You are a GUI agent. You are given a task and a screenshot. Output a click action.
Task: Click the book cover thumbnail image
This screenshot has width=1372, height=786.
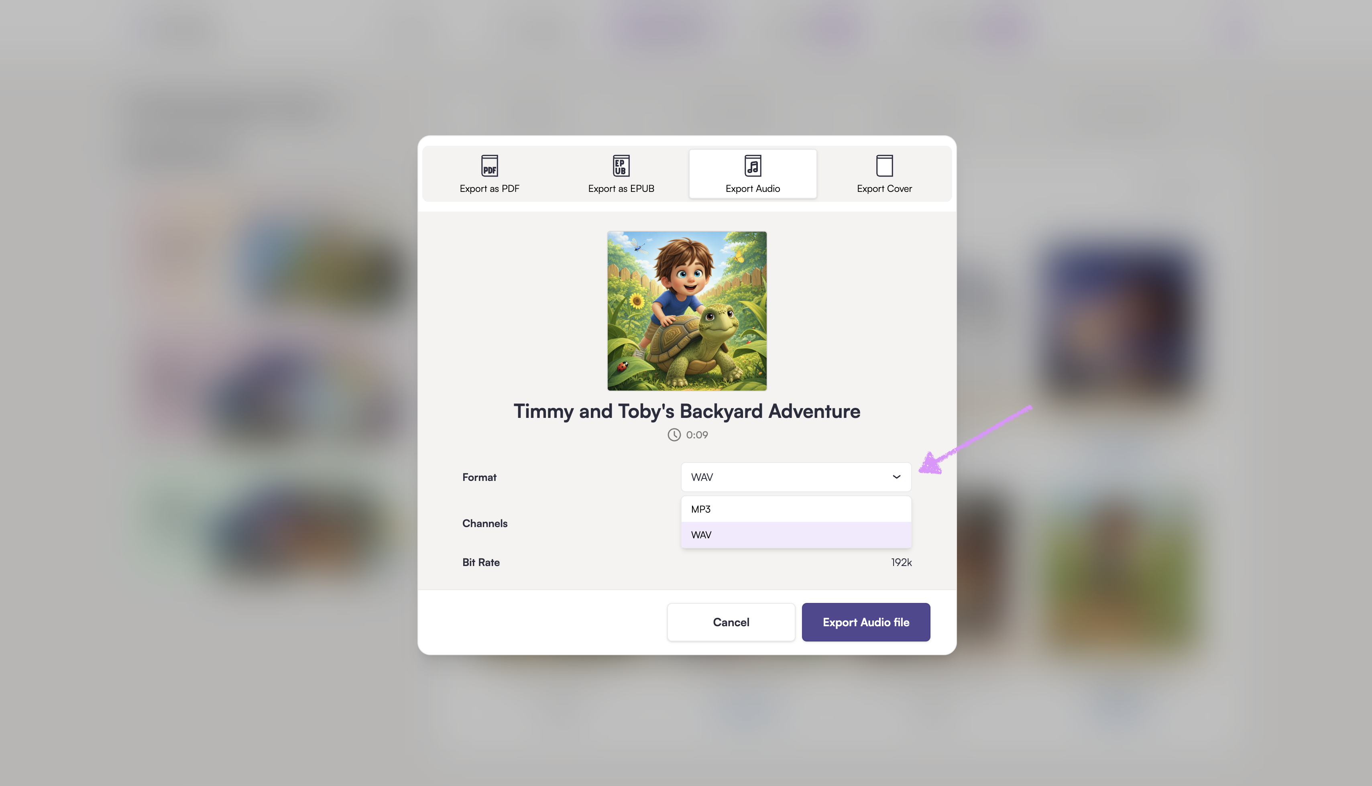686,311
